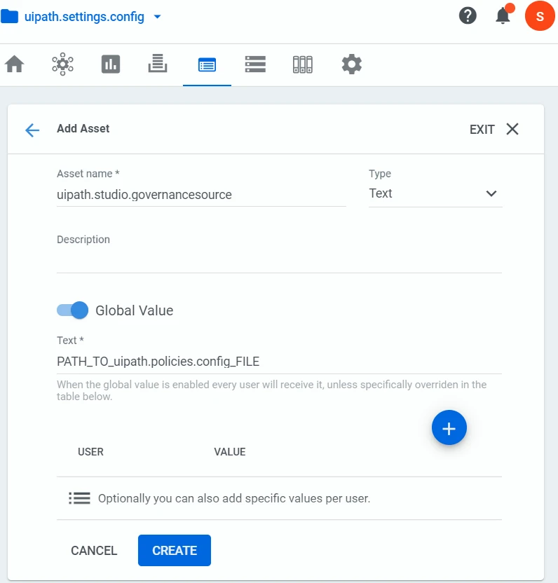Screen dimensions: 558x583
Task: Click the Description input field
Action: pyautogui.click(x=279, y=261)
